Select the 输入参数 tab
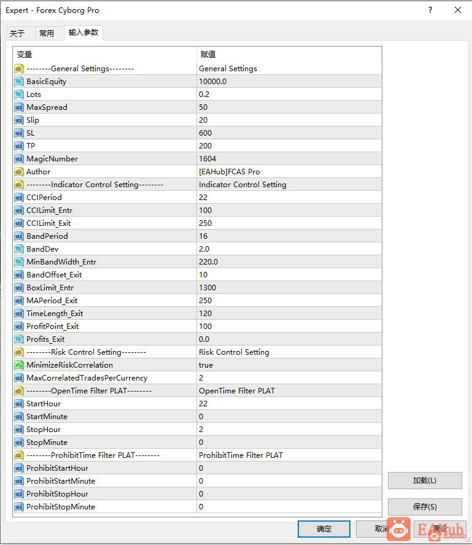This screenshot has width=472, height=545. [x=83, y=33]
